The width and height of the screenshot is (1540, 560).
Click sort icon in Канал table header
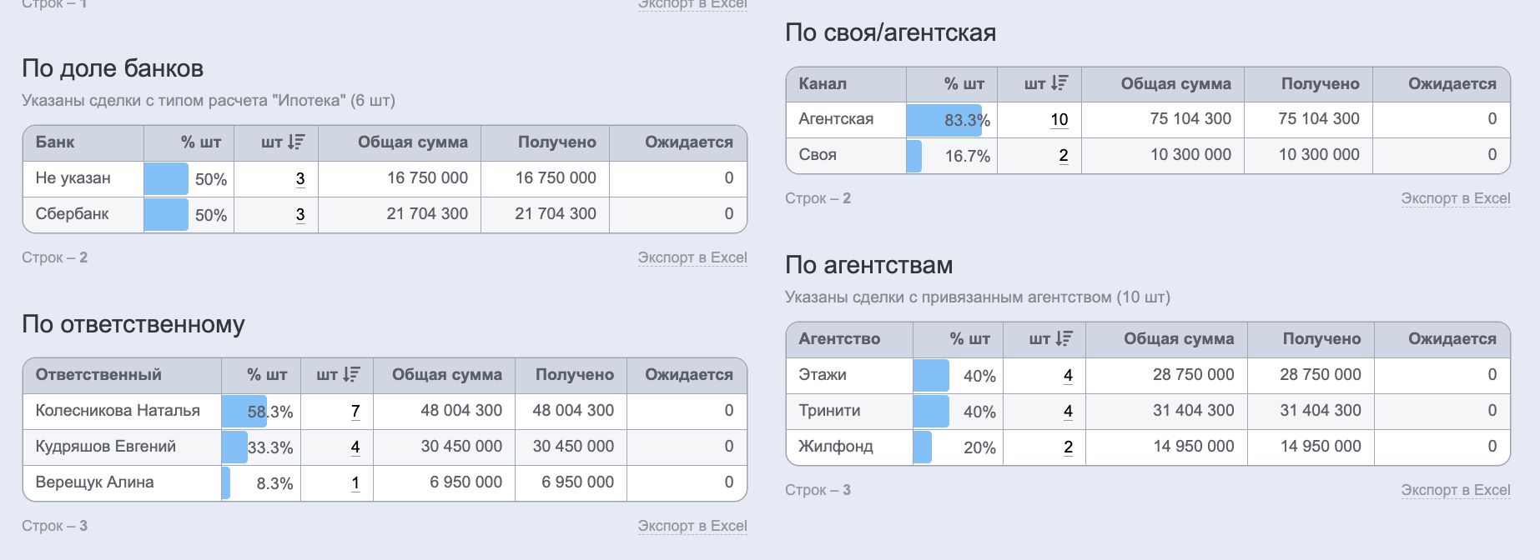click(x=1059, y=83)
